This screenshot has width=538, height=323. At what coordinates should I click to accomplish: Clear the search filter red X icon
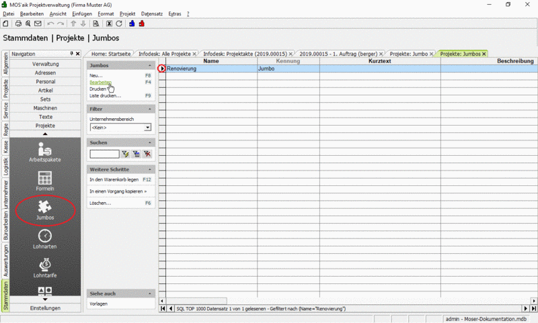[x=147, y=154]
